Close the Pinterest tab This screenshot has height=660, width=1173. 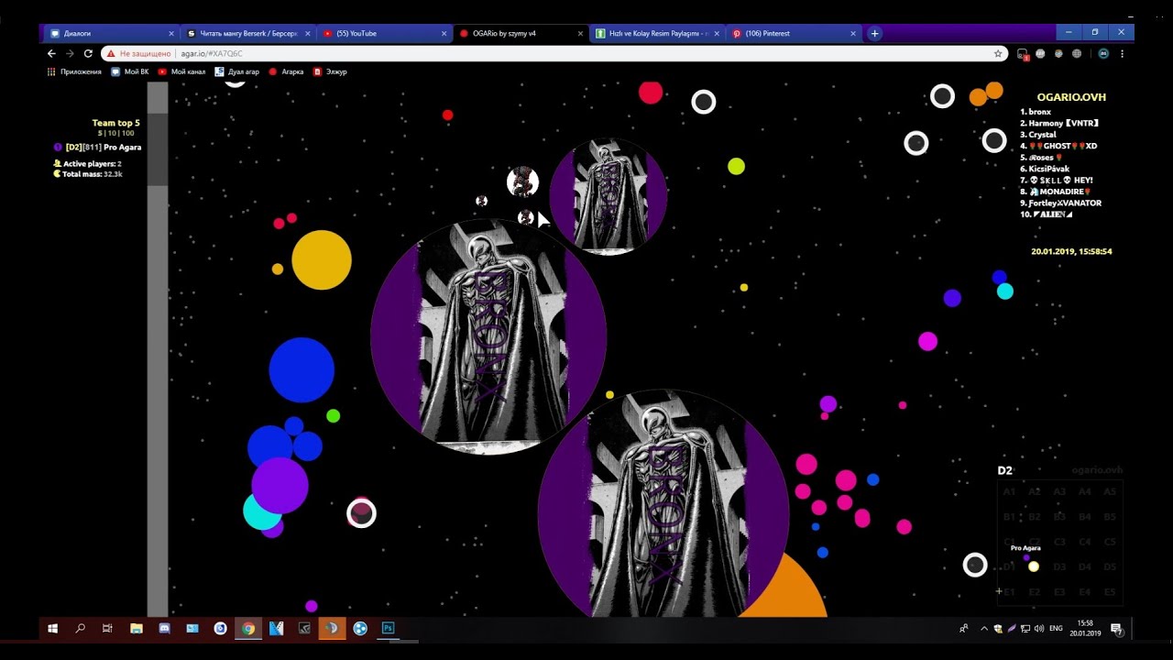[x=853, y=33]
